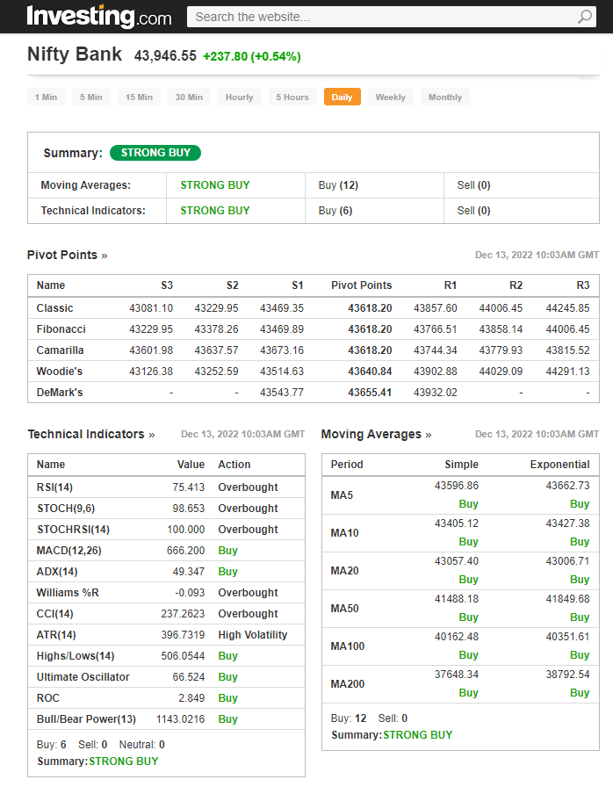
Task: Click the Highs/Lows(14) indicator name
Action: point(76,656)
